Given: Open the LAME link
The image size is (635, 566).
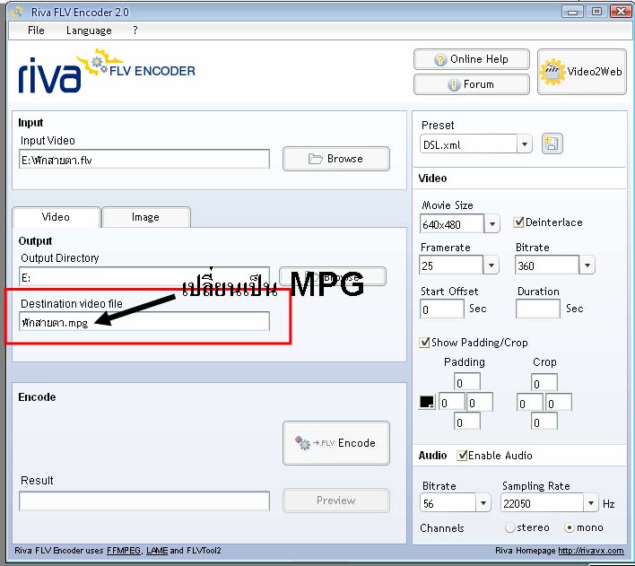Looking at the screenshot, I should click(x=157, y=551).
